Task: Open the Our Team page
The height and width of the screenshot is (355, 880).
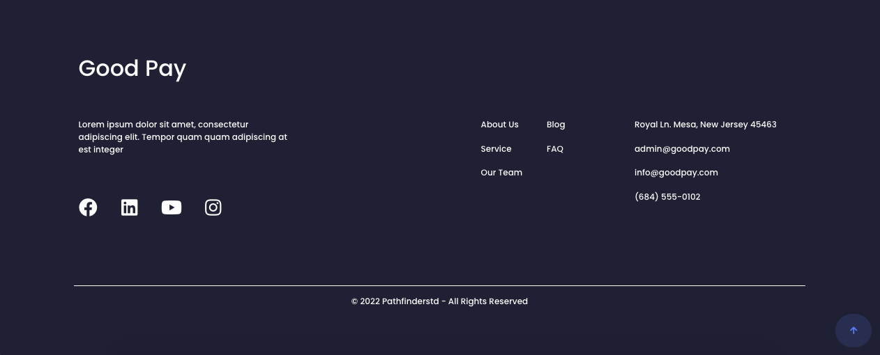Action: [x=501, y=173]
